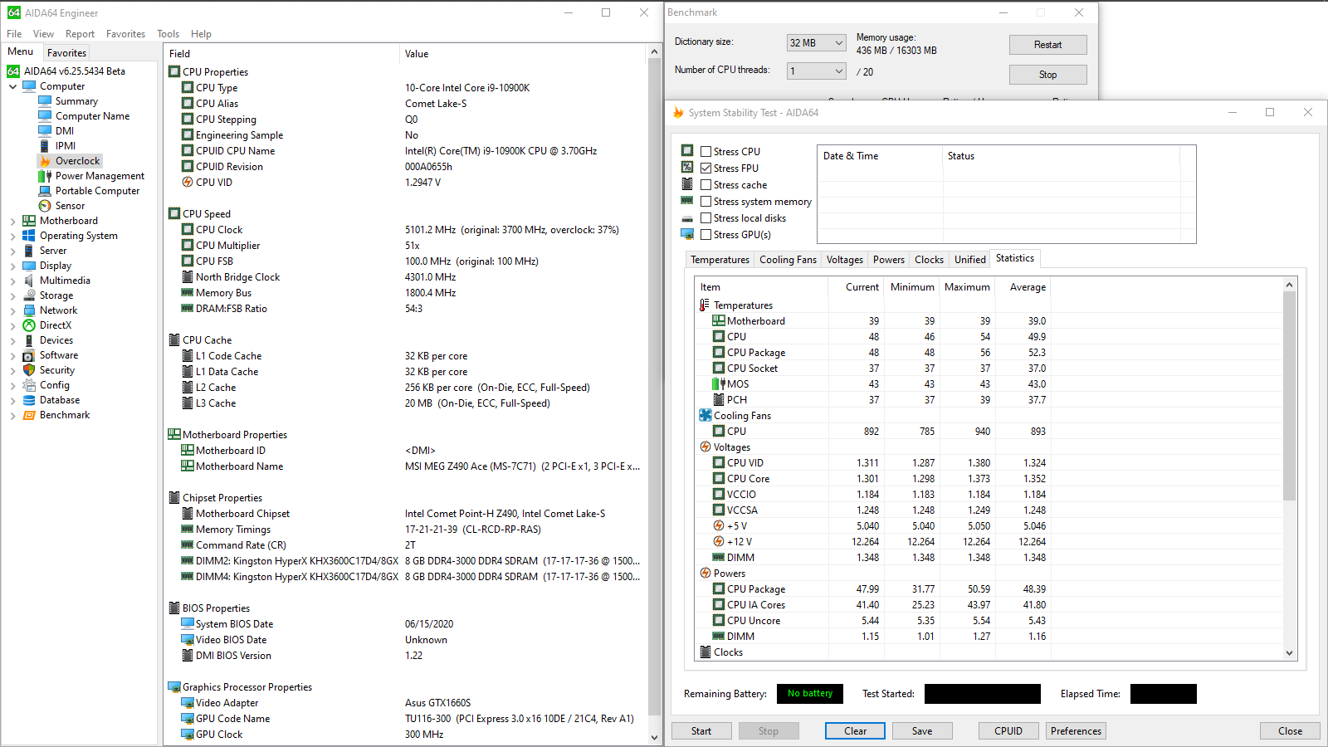
Task: Click the Memory Bus RAM icon
Action: point(188,293)
